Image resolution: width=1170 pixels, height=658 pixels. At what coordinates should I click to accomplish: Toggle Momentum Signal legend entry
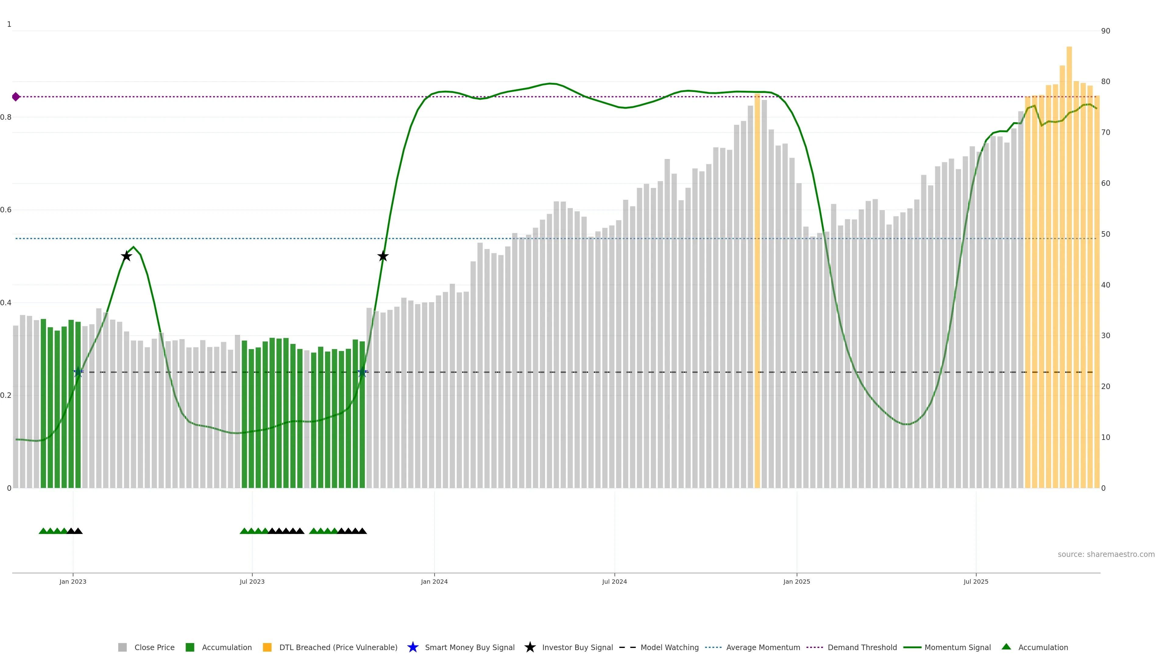coord(957,648)
